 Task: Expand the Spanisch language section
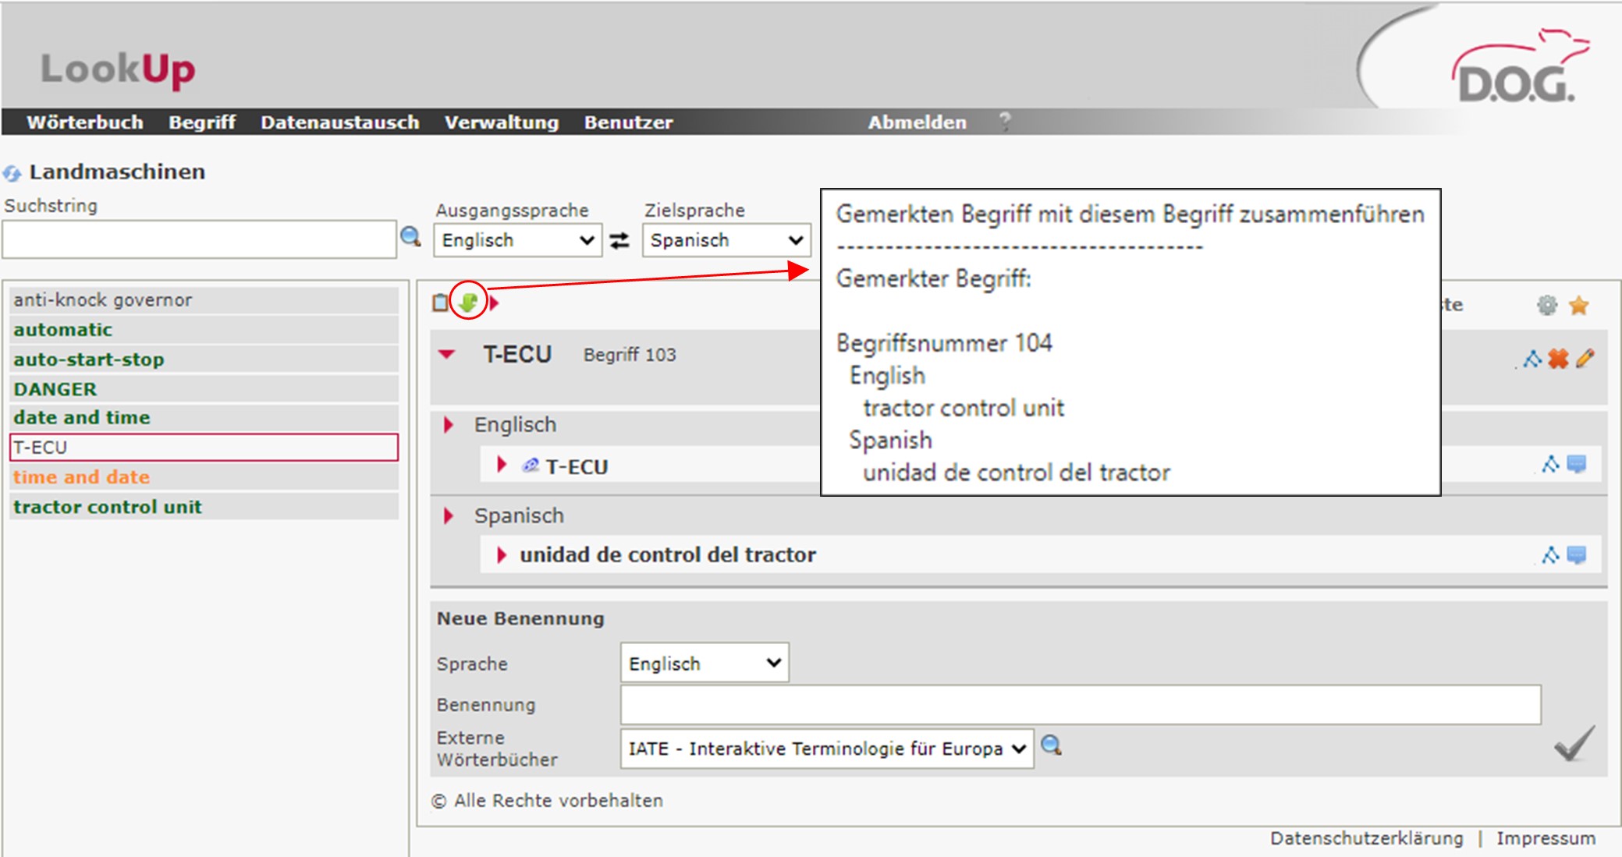449,516
